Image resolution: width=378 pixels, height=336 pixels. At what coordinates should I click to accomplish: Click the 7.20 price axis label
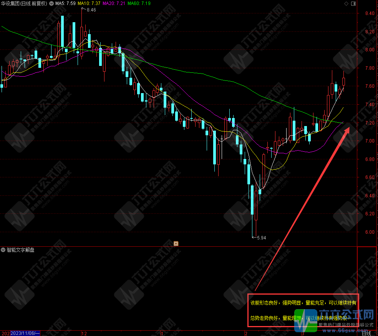[x=370, y=123]
